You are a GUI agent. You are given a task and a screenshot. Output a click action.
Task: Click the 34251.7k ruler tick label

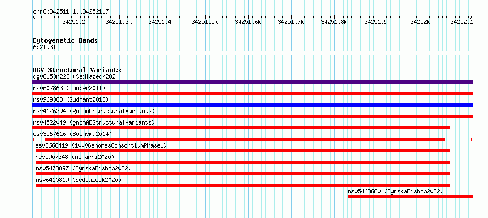pos(291,22)
